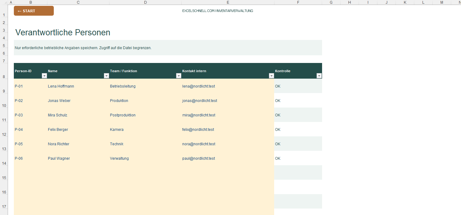
Task: Open the Kontakt intern filter dropdown
Action: tap(271, 76)
